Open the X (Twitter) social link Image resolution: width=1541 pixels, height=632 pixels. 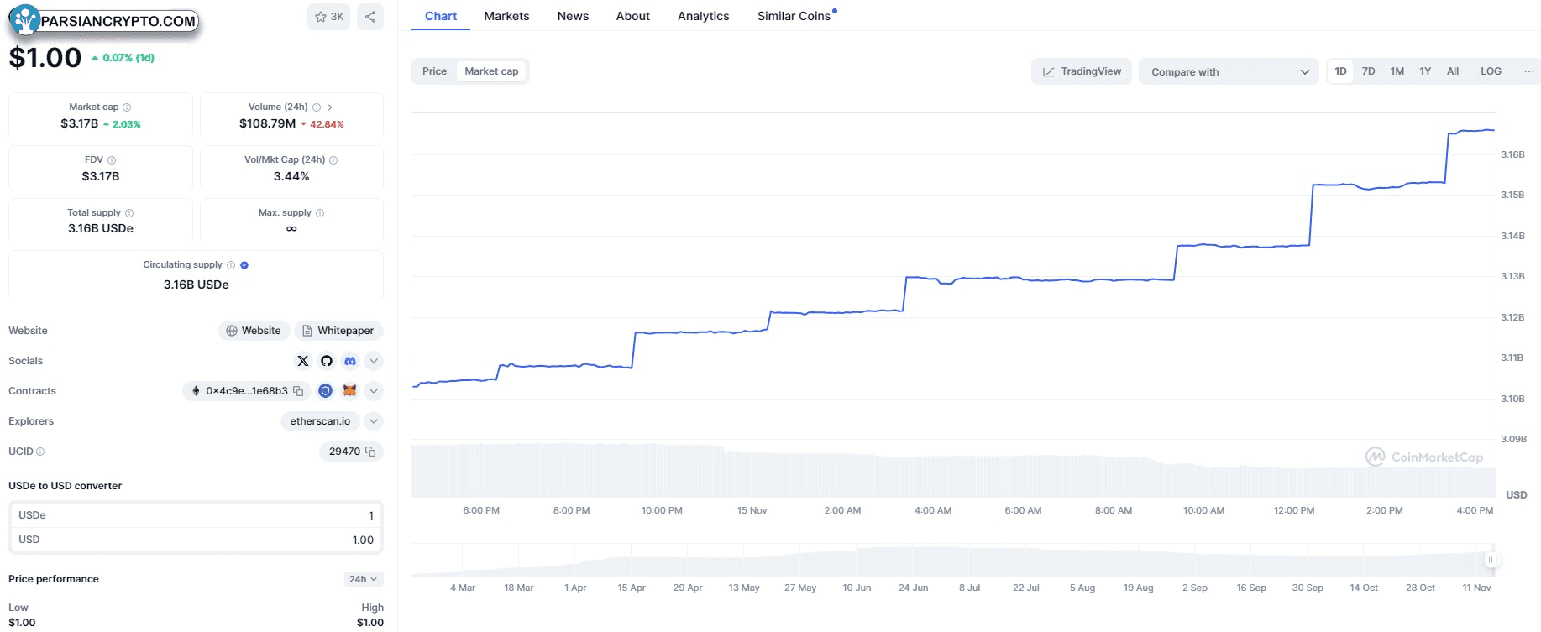pos(303,361)
